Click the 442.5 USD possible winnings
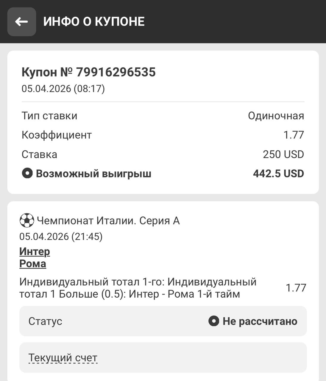 pos(278,174)
